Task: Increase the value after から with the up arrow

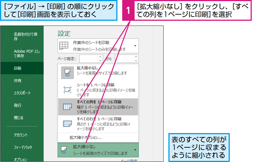Action: click(x=136, y=57)
